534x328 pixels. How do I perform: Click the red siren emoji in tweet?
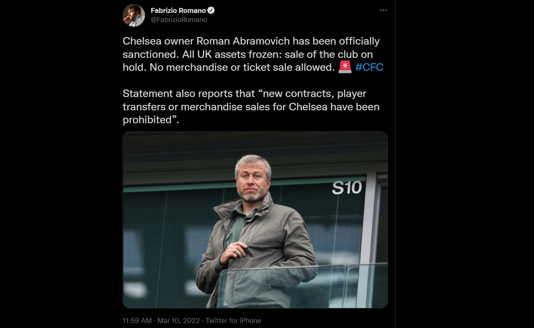click(345, 67)
